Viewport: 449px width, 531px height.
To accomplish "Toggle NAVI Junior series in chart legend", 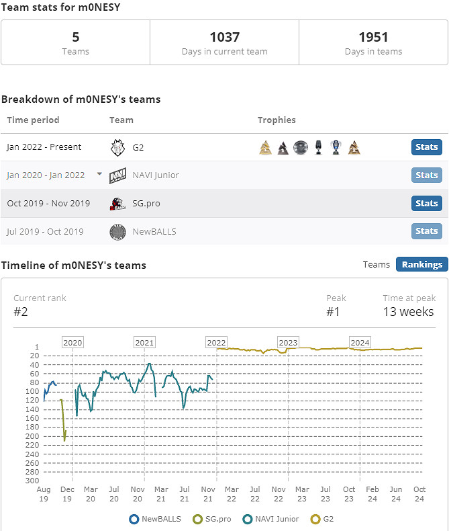I will tap(272, 519).
